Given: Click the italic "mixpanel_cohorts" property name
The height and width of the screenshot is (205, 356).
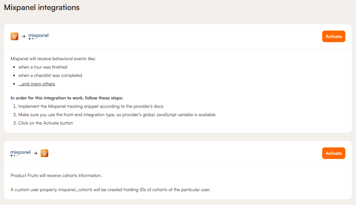Looking at the screenshot, I should click(75, 190).
